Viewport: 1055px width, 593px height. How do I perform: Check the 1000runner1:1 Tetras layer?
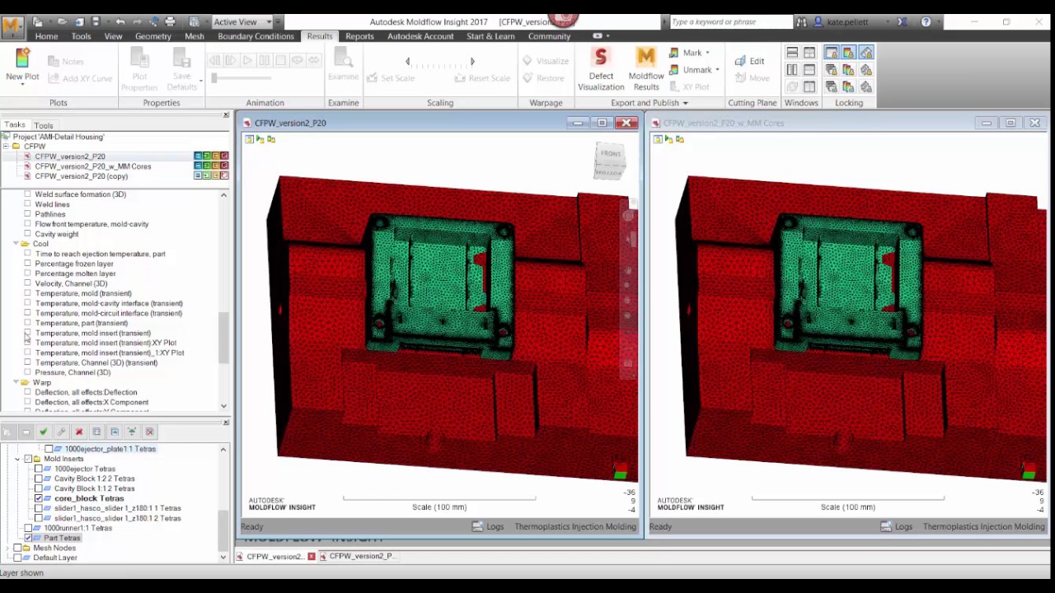pos(28,528)
